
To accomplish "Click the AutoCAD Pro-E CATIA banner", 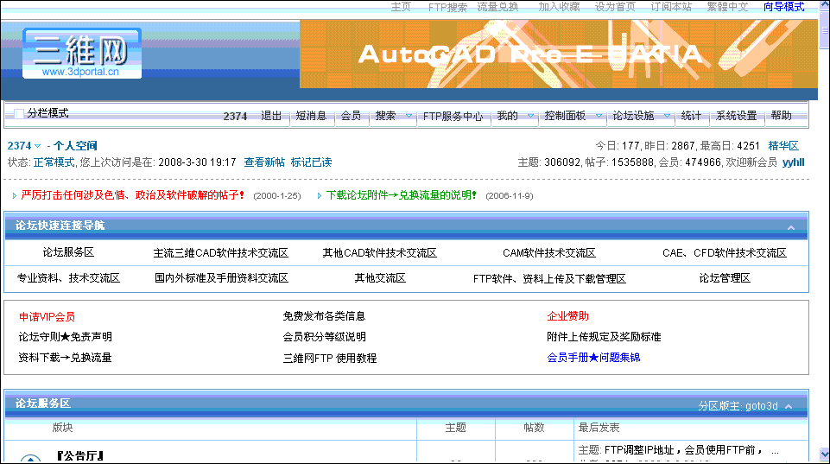I will coord(559,54).
